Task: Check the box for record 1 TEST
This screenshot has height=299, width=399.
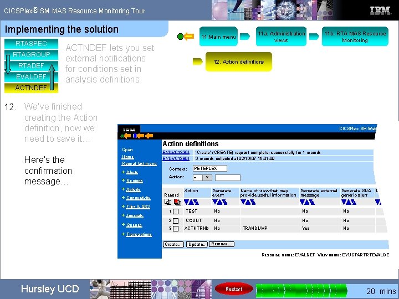Action: [176, 212]
